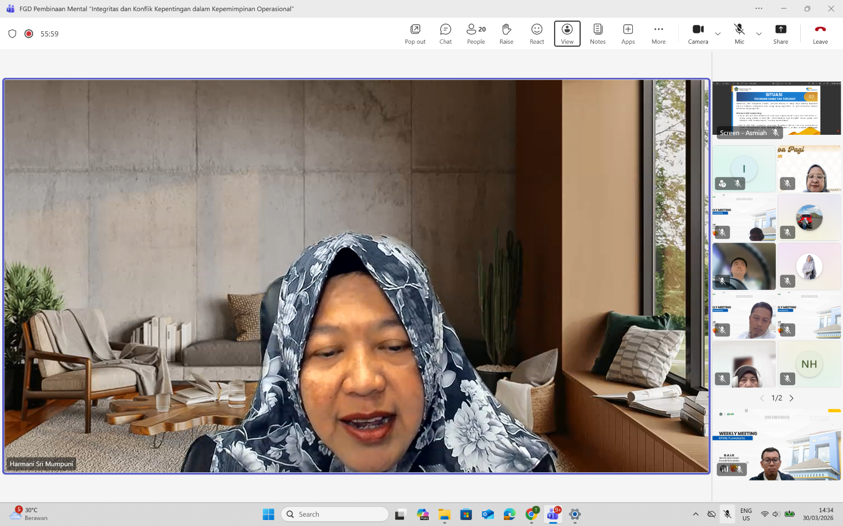Open the View layout menu

pos(567,34)
